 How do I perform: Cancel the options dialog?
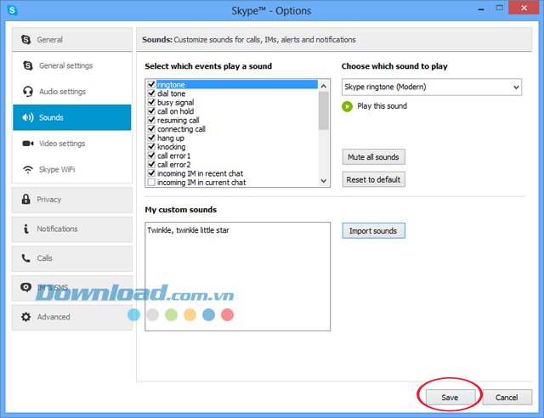point(507,398)
